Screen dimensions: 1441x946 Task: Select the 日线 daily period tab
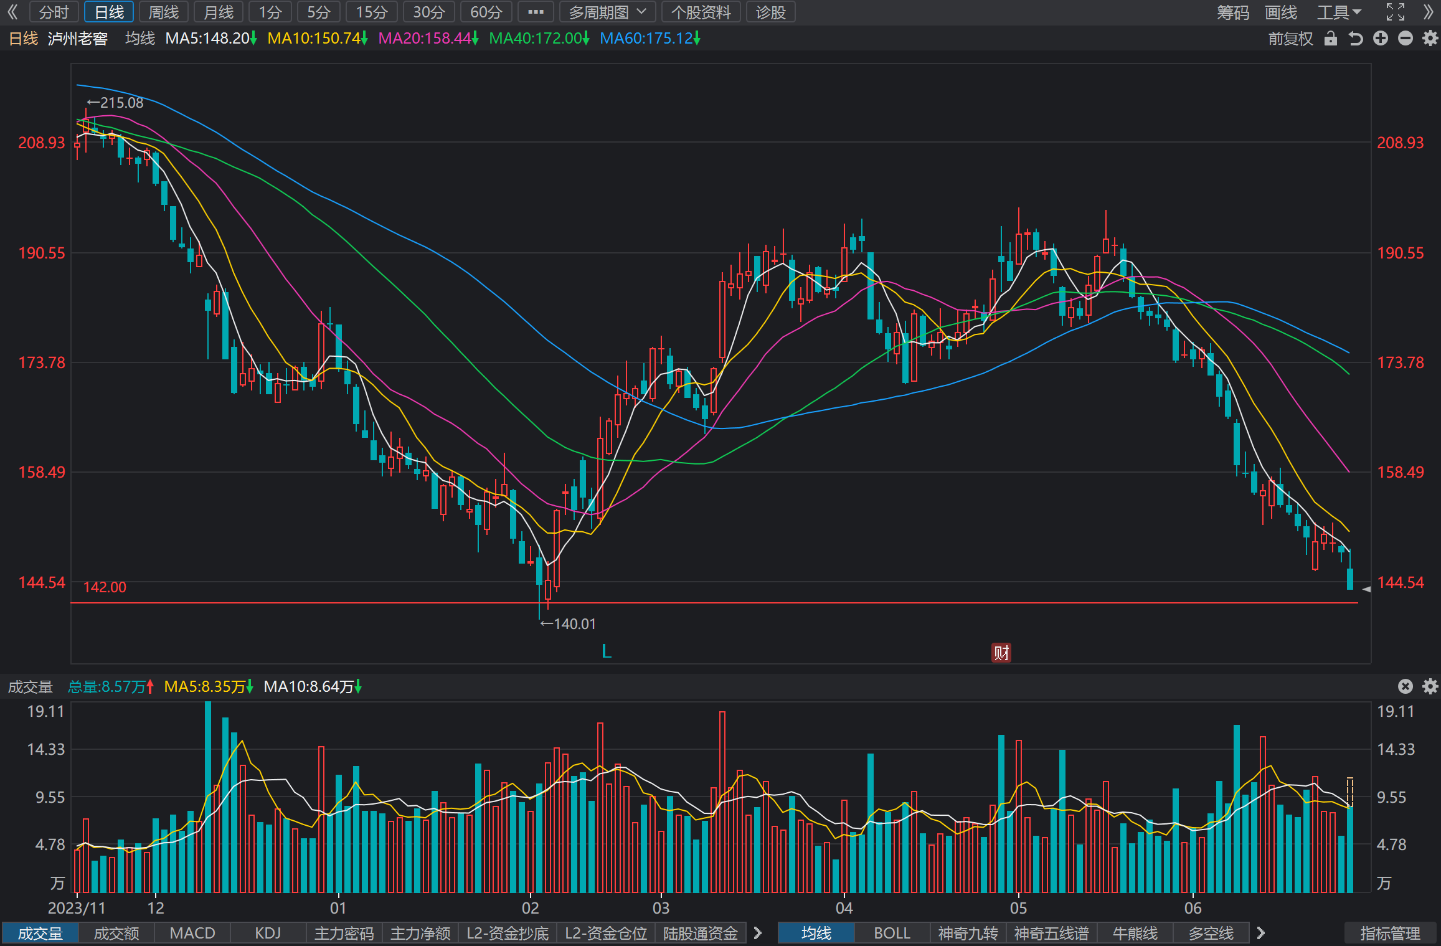tap(109, 12)
